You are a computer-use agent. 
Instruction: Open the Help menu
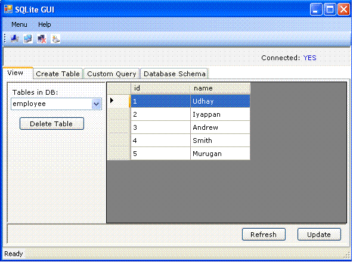click(x=44, y=24)
